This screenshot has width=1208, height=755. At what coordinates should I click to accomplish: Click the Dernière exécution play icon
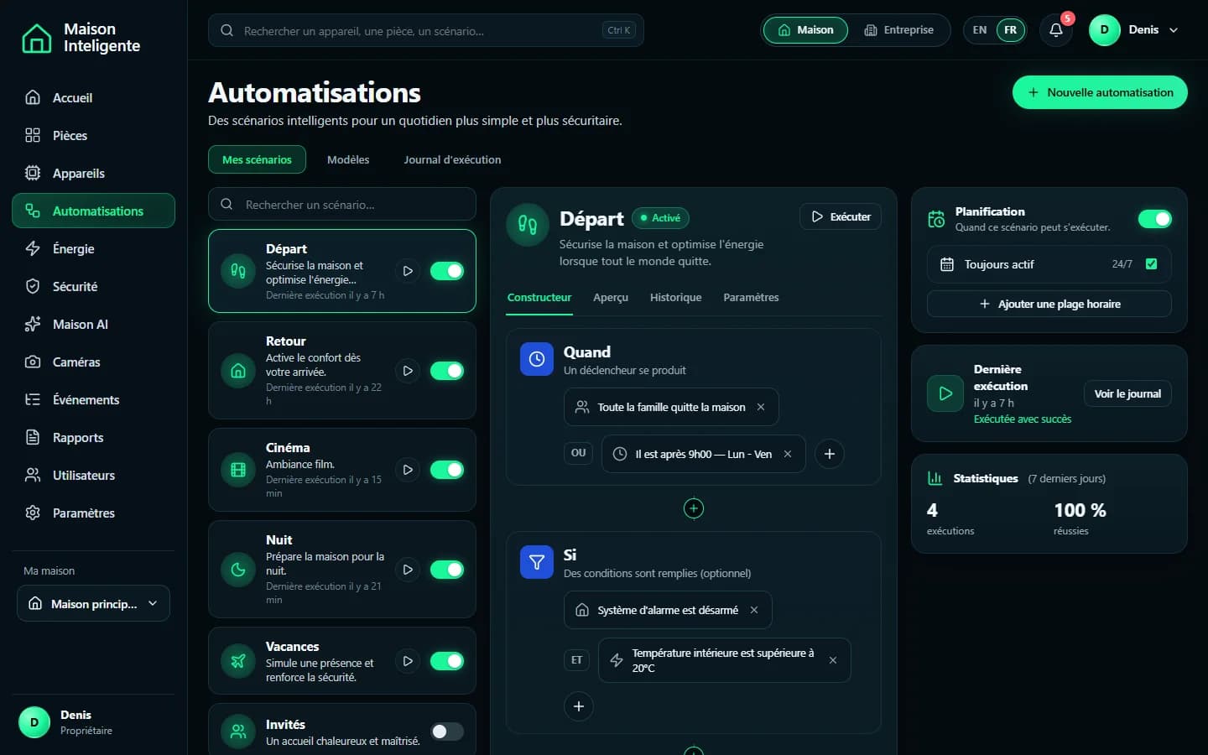pos(945,393)
